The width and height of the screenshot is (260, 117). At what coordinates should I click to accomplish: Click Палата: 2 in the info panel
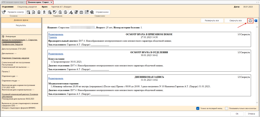click(6, 72)
